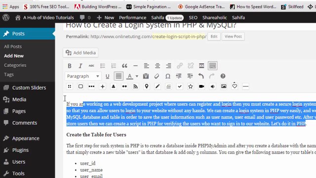Click the star shortcode icon

pos(191,87)
